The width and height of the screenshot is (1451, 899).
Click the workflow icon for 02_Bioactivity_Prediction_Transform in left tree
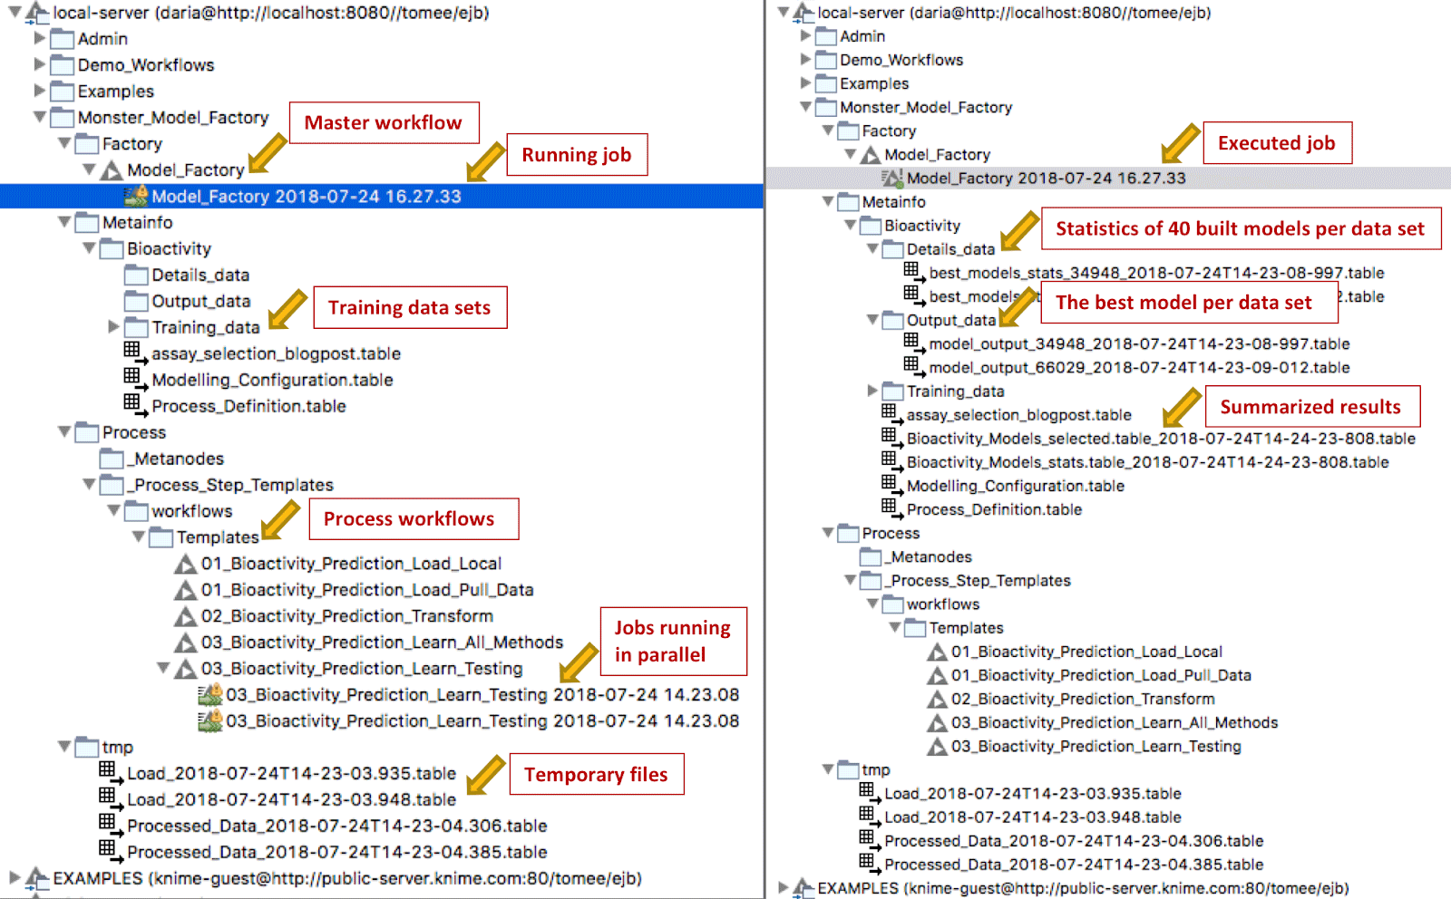[x=186, y=616]
